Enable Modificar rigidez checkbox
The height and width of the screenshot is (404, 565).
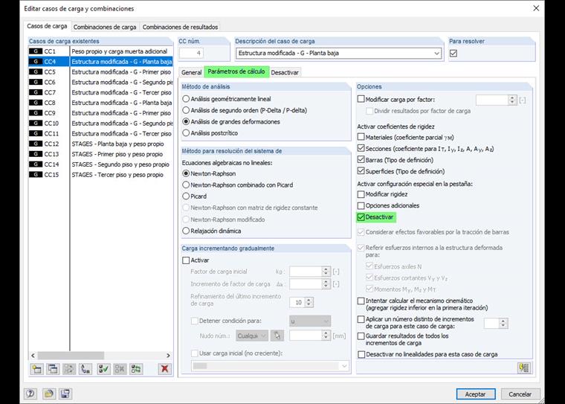[x=361, y=194]
